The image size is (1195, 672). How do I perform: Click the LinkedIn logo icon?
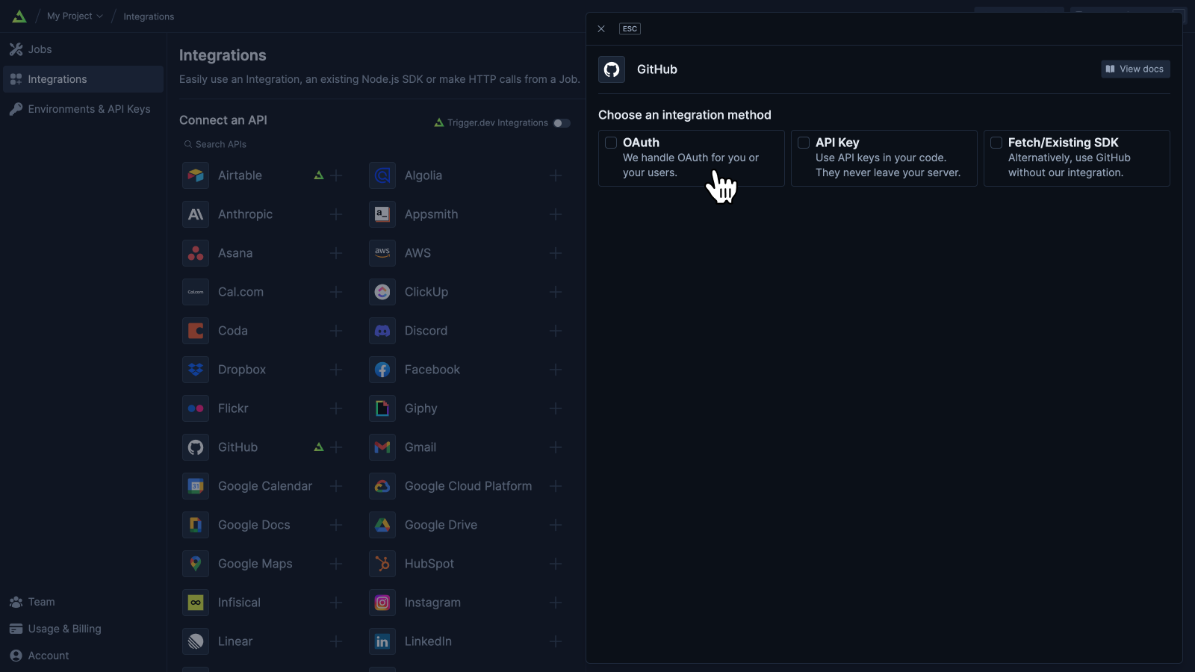pos(382,641)
